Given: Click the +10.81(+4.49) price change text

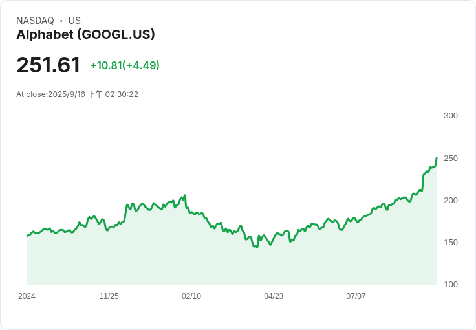Looking at the screenshot, I should tap(125, 65).
